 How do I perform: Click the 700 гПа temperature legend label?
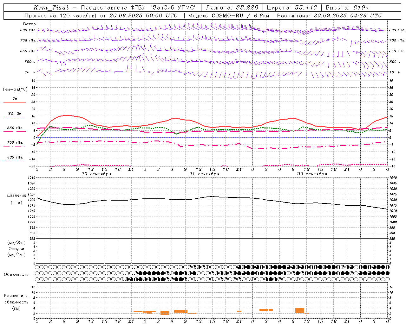tap(15, 142)
